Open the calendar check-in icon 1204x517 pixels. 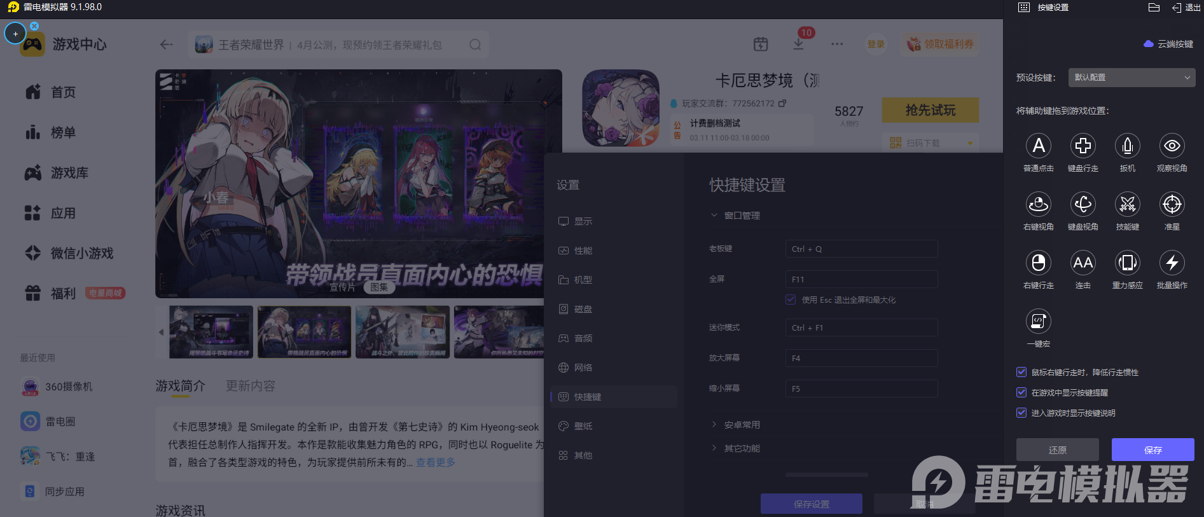pyautogui.click(x=761, y=44)
